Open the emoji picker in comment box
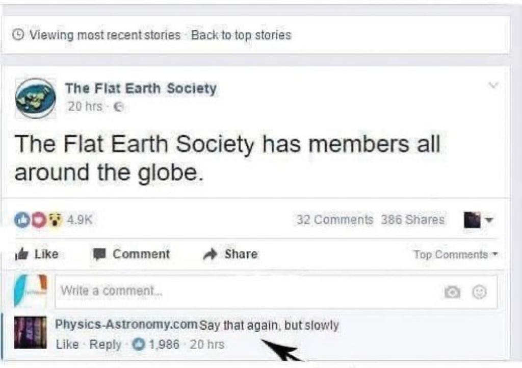 [x=480, y=292]
